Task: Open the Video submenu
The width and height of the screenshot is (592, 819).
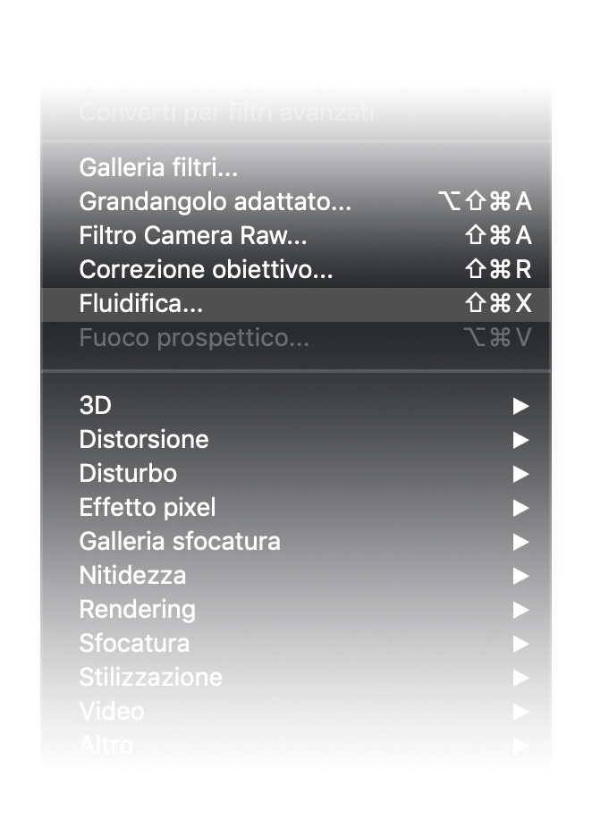Action: [112, 712]
